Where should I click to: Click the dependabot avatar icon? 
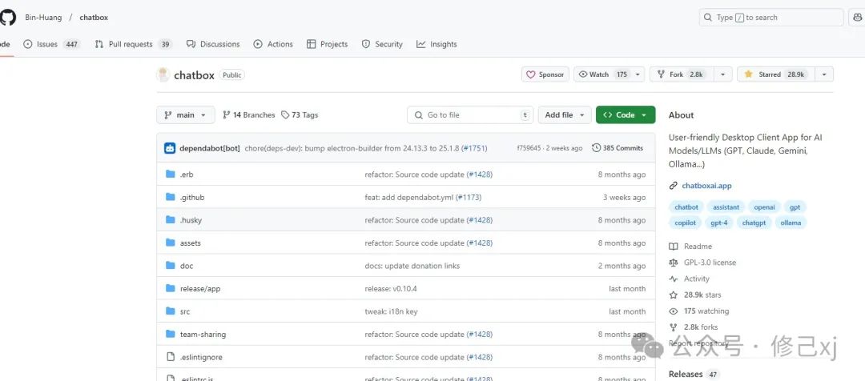pyautogui.click(x=170, y=148)
